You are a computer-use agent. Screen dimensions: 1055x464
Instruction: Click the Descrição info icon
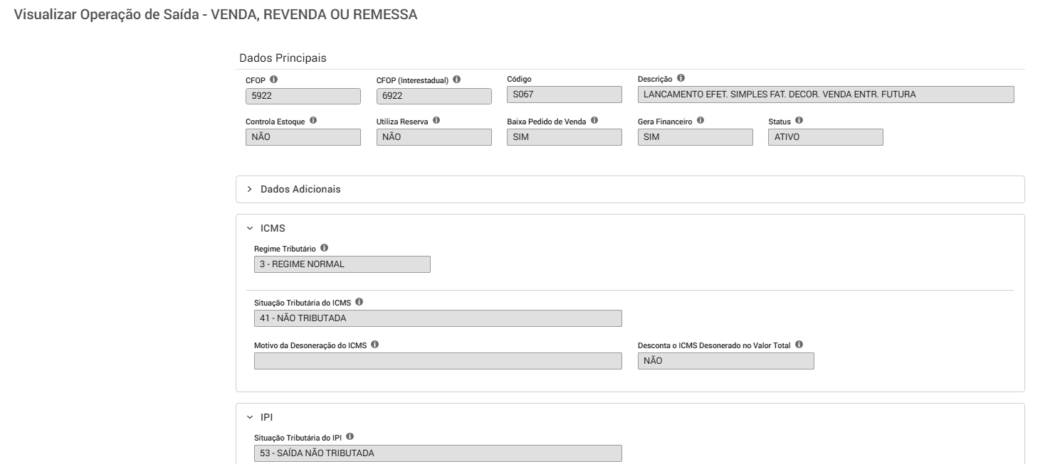click(681, 78)
